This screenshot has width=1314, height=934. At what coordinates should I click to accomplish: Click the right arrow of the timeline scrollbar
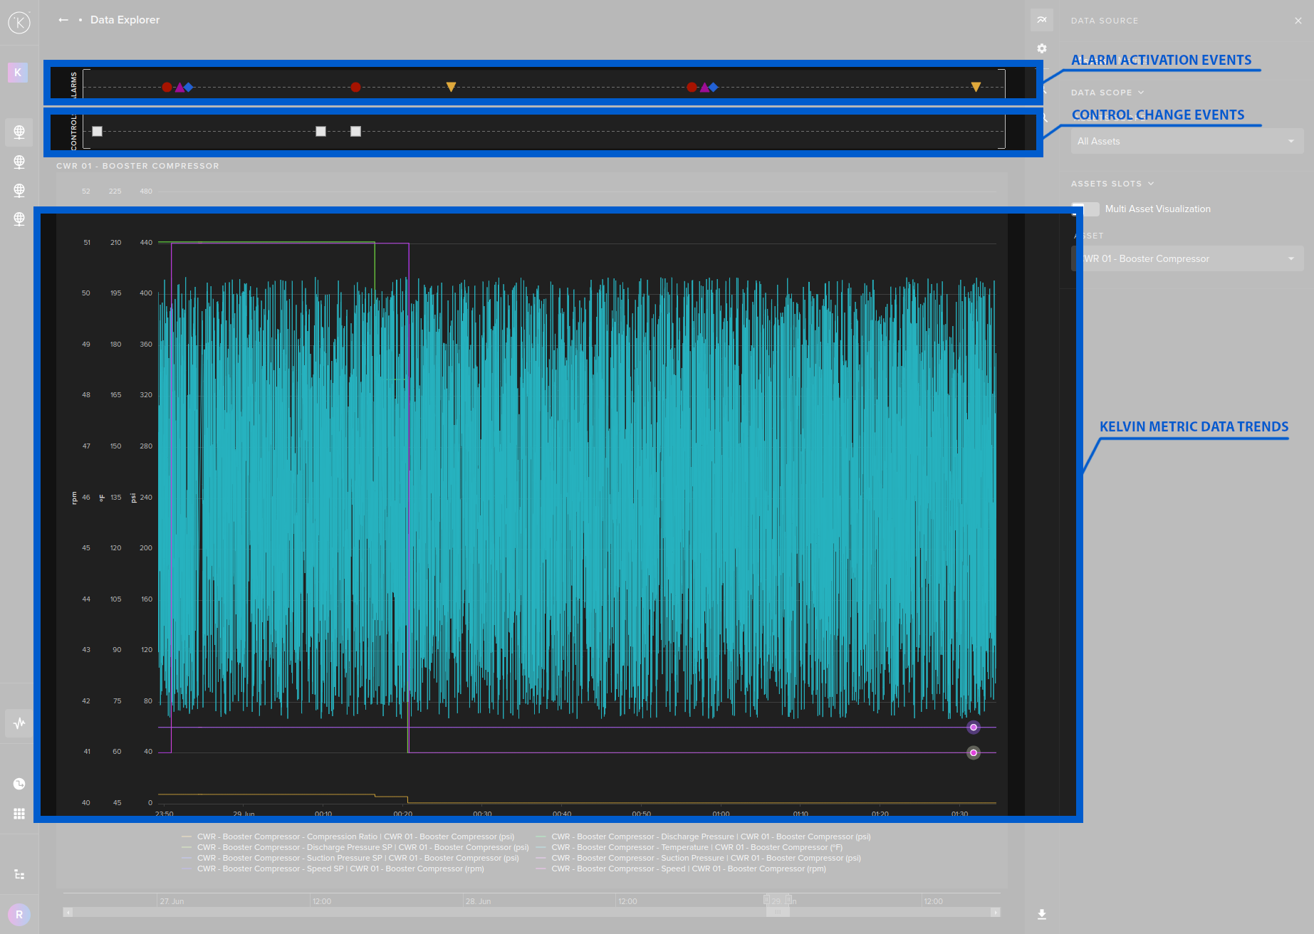point(995,912)
